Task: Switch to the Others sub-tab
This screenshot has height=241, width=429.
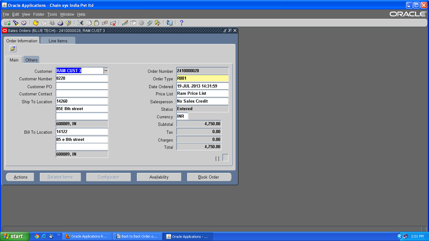Action: click(31, 60)
